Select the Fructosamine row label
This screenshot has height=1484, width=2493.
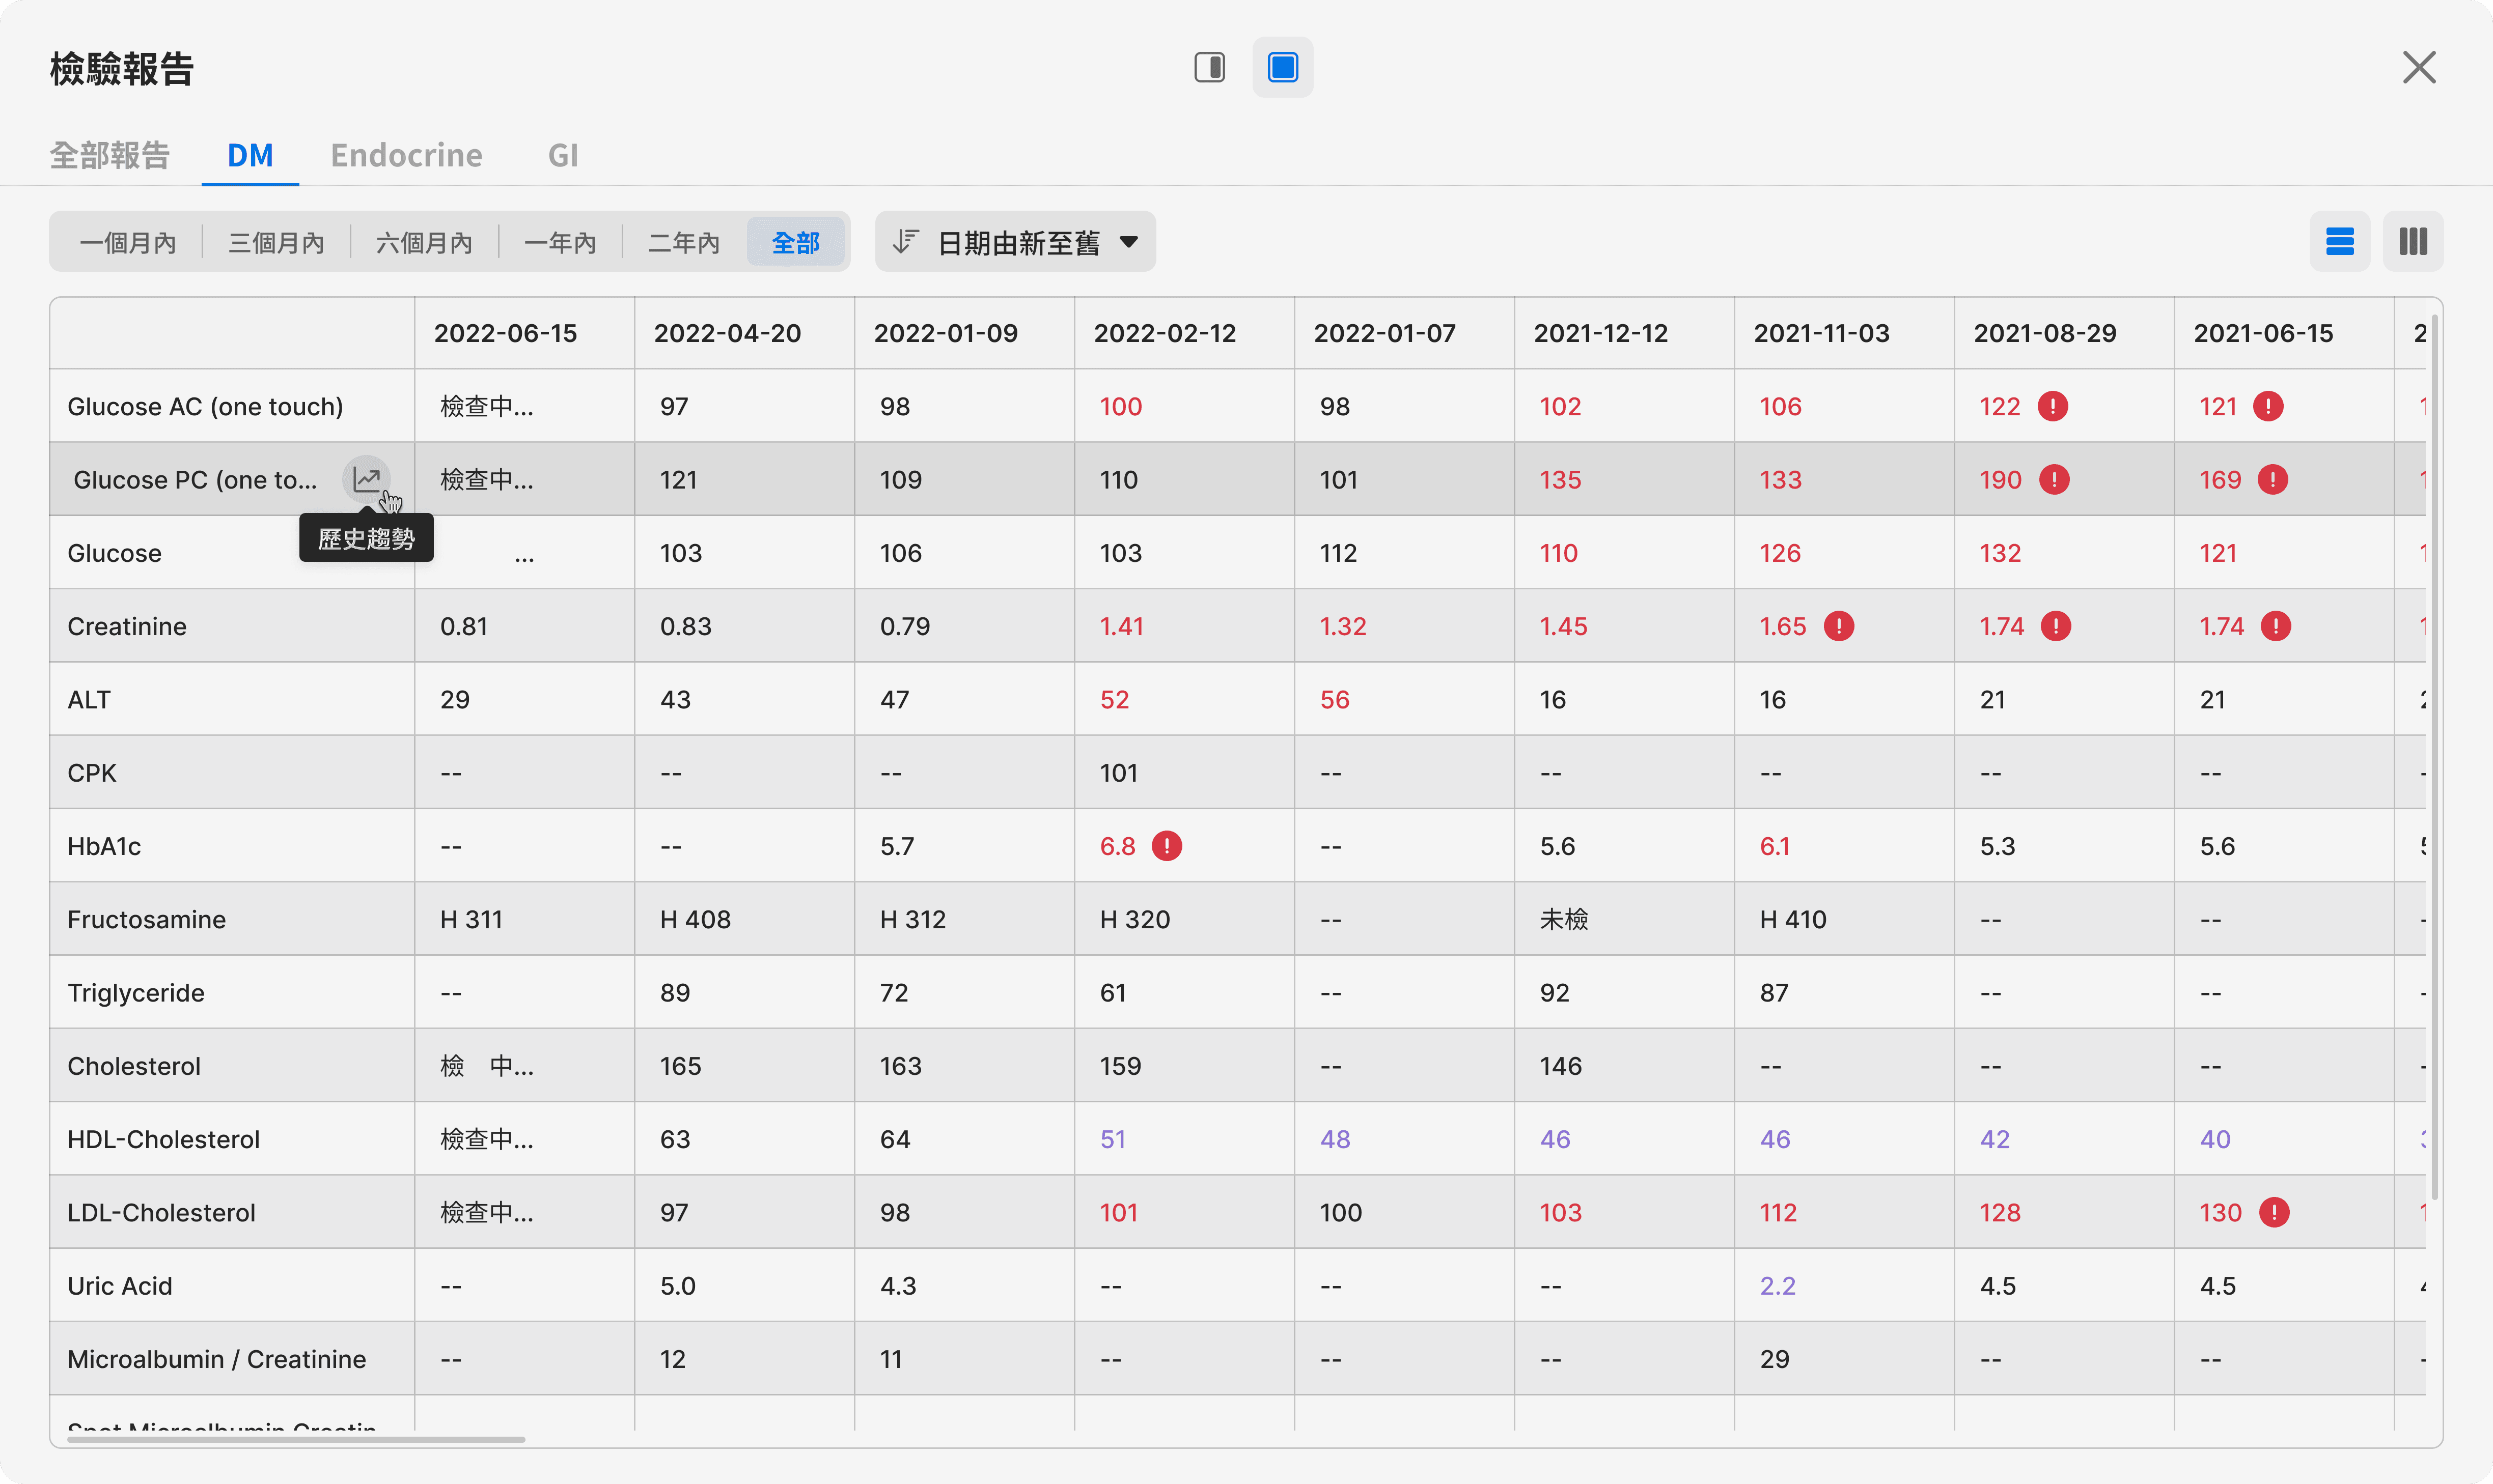click(x=146, y=919)
